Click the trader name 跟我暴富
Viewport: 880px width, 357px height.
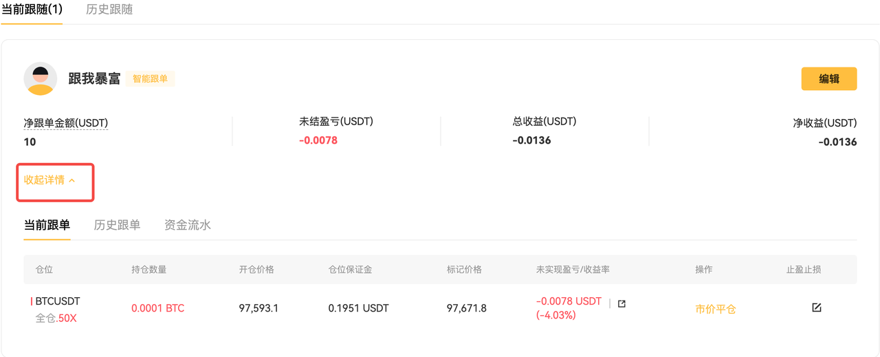pos(94,78)
